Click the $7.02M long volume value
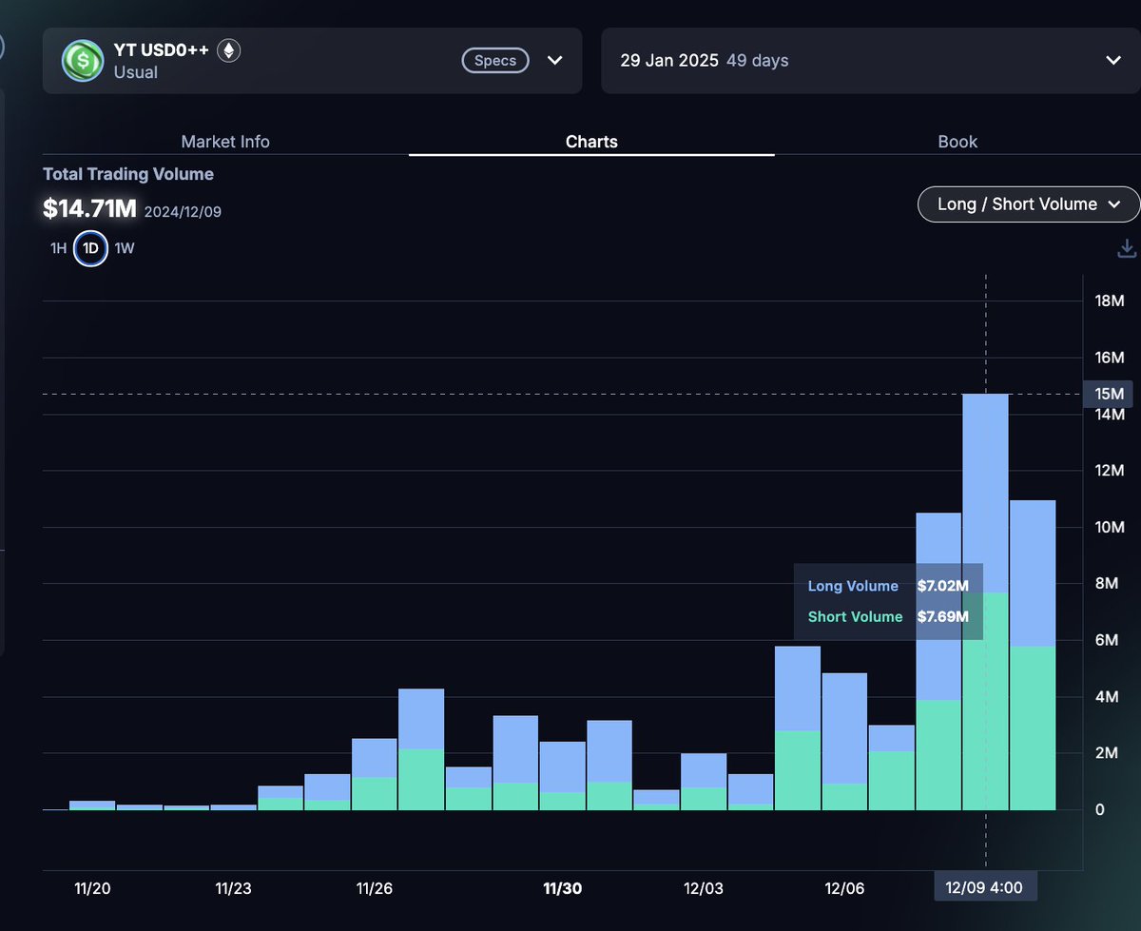The height and width of the screenshot is (931, 1141). point(942,586)
